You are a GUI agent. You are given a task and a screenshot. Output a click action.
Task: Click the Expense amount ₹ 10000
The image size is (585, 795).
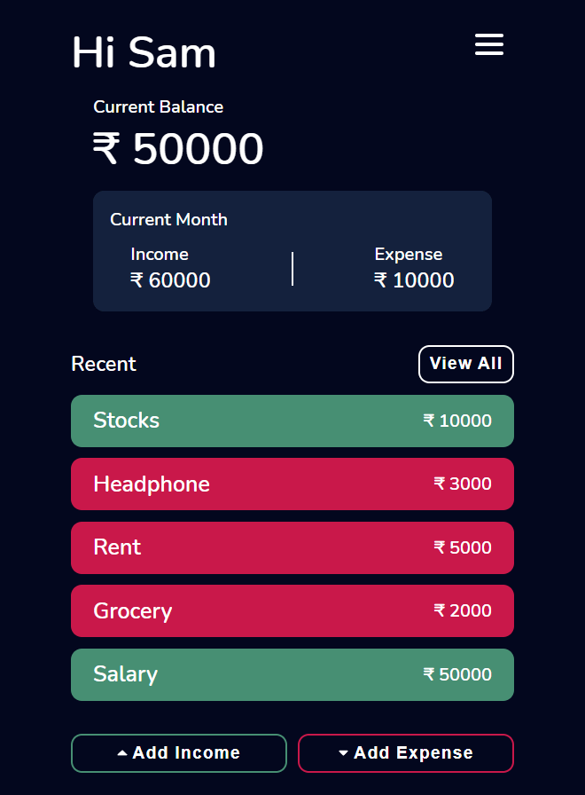tap(414, 280)
